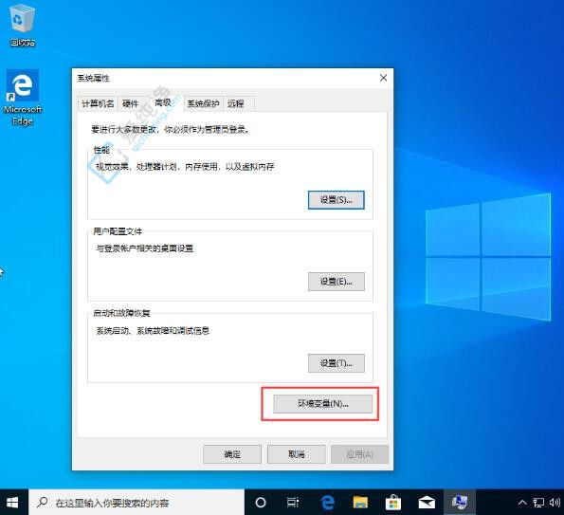Open the Recycle Bin desktop icon
Image resolution: width=564 pixels, height=515 pixels.
click(x=23, y=26)
